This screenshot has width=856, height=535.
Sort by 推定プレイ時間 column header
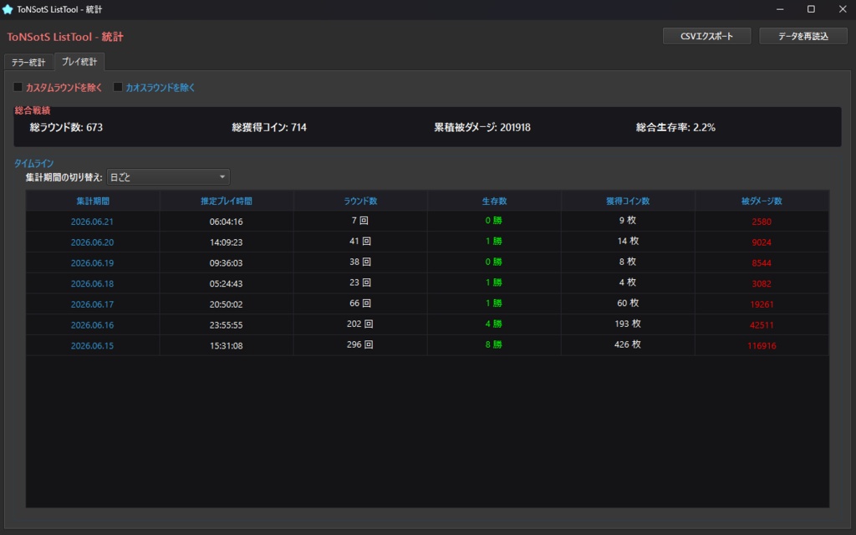(x=226, y=201)
